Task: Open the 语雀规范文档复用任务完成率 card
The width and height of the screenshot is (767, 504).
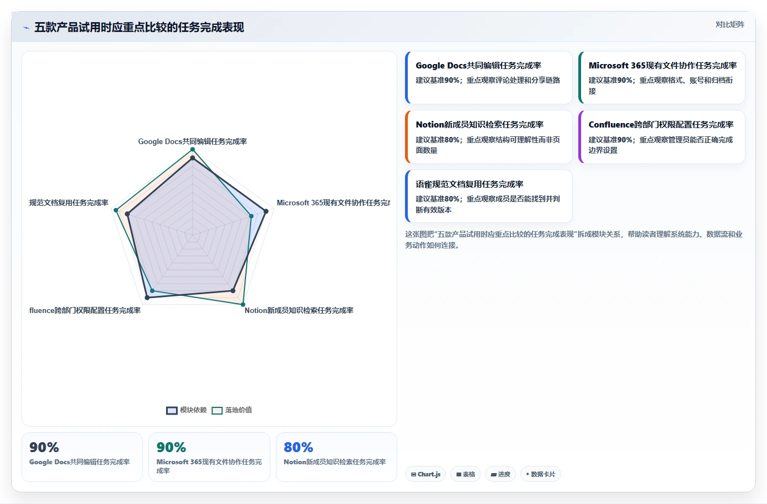Action: click(488, 197)
